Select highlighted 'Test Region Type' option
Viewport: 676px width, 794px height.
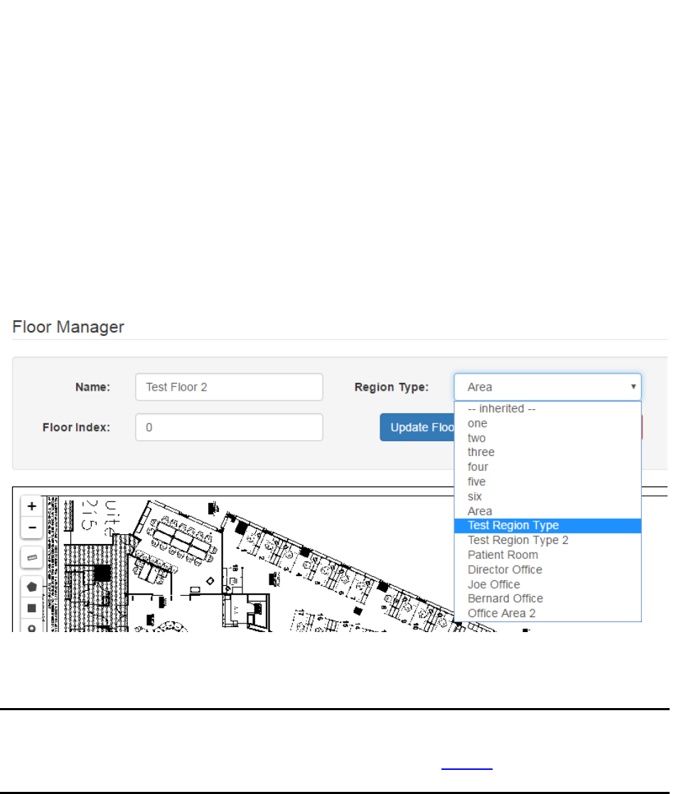click(x=547, y=526)
